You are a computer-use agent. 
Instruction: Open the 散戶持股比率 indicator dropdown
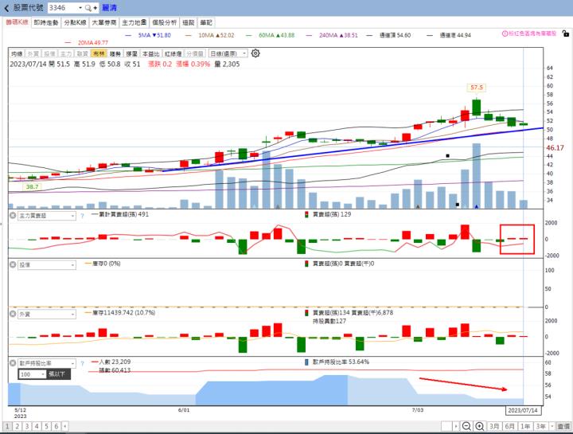coord(47,363)
